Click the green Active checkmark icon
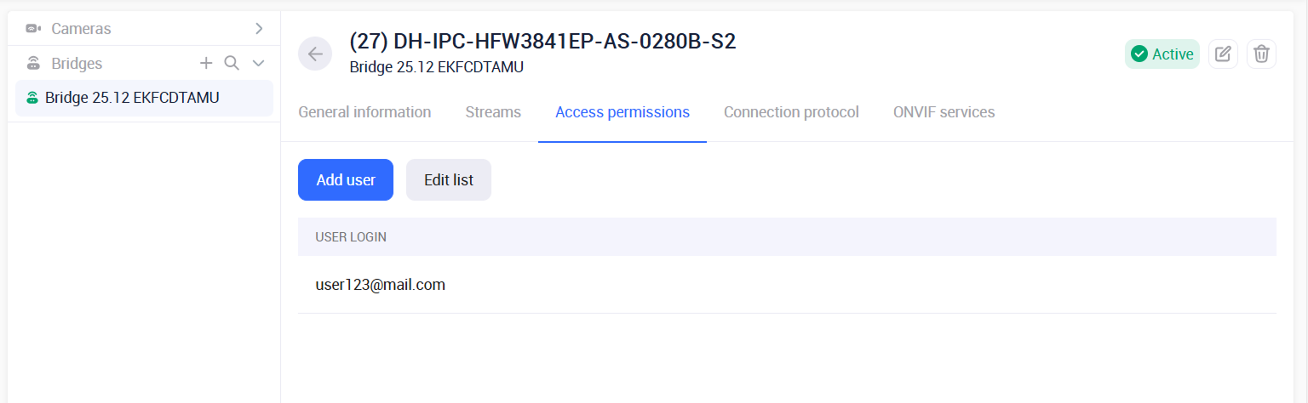1308x403 pixels. (x=1139, y=54)
